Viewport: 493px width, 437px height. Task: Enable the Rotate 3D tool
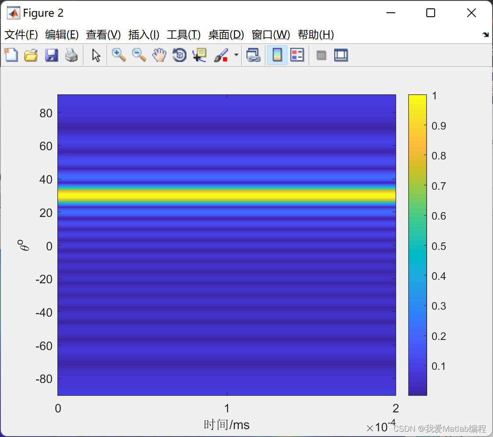click(179, 55)
